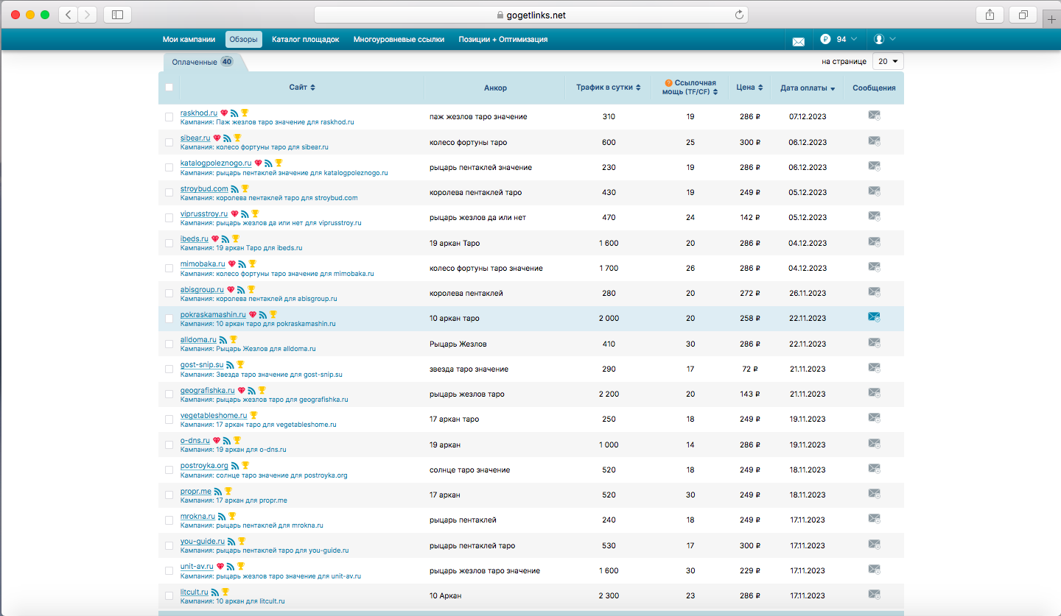Expand the balance dropdown chevron next to 94
This screenshot has height=616, width=1061.
[854, 39]
